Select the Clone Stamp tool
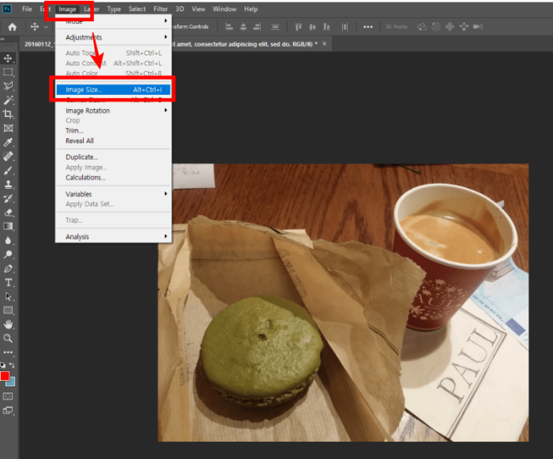The width and height of the screenshot is (553, 459). click(x=8, y=184)
